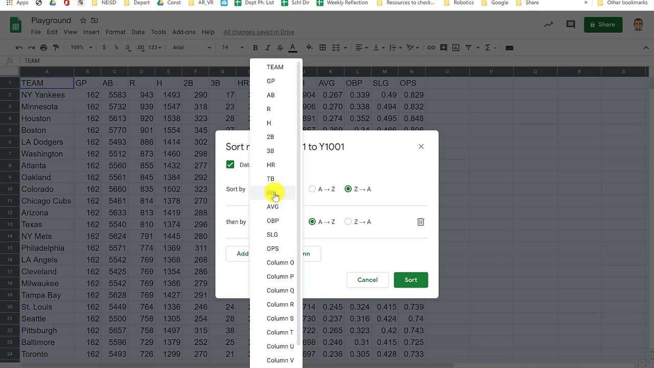Star the Playground document
The width and height of the screenshot is (654, 368).
tap(83, 20)
